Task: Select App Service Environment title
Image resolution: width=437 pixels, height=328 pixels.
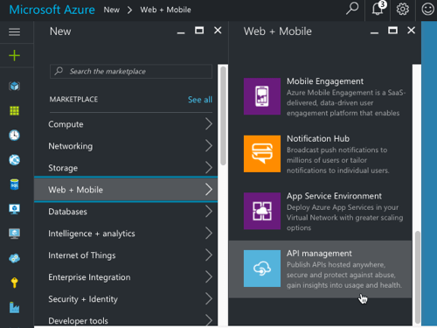Action: coord(334,196)
